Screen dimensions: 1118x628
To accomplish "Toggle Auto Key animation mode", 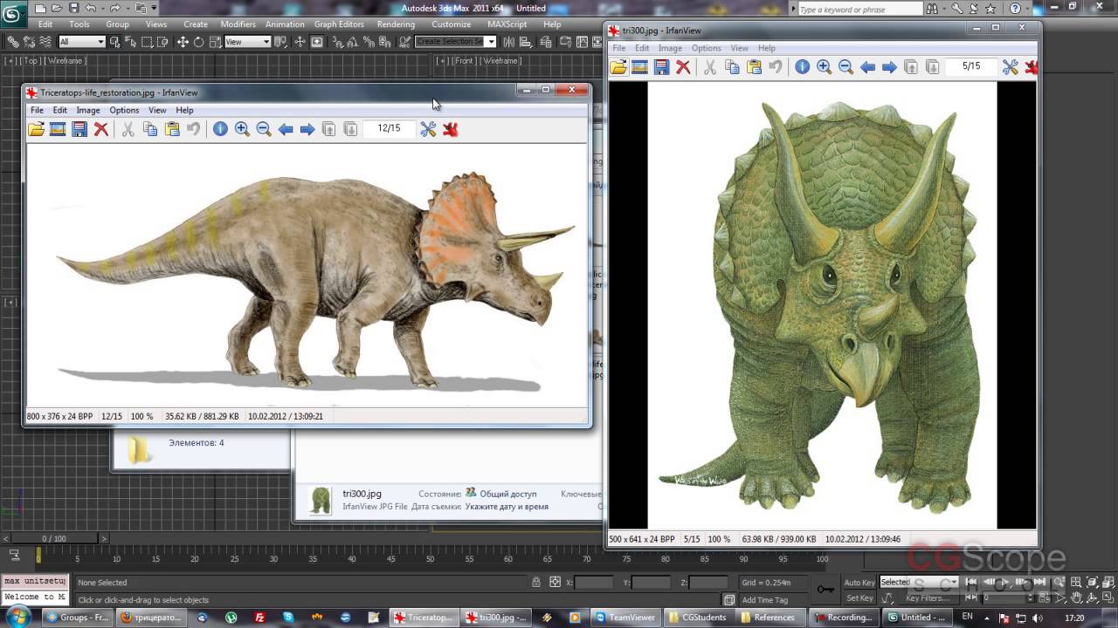I will pos(859,583).
